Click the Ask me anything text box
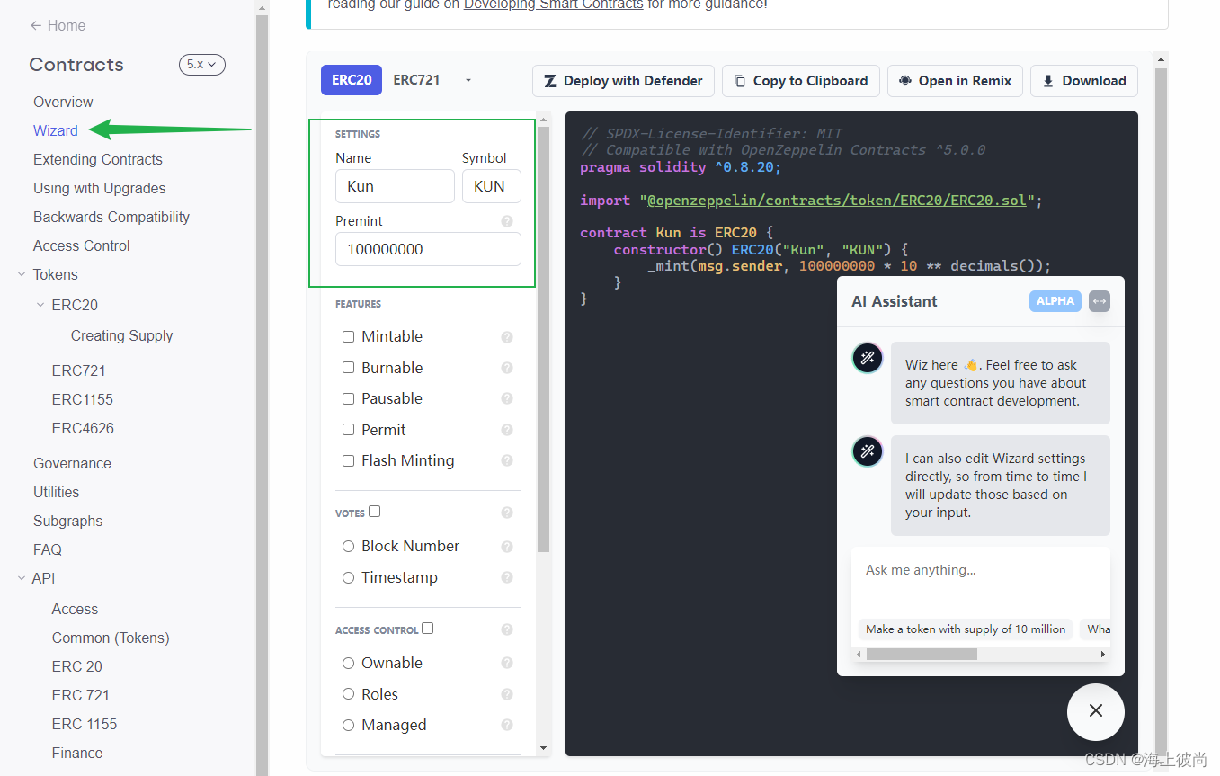 (x=981, y=580)
